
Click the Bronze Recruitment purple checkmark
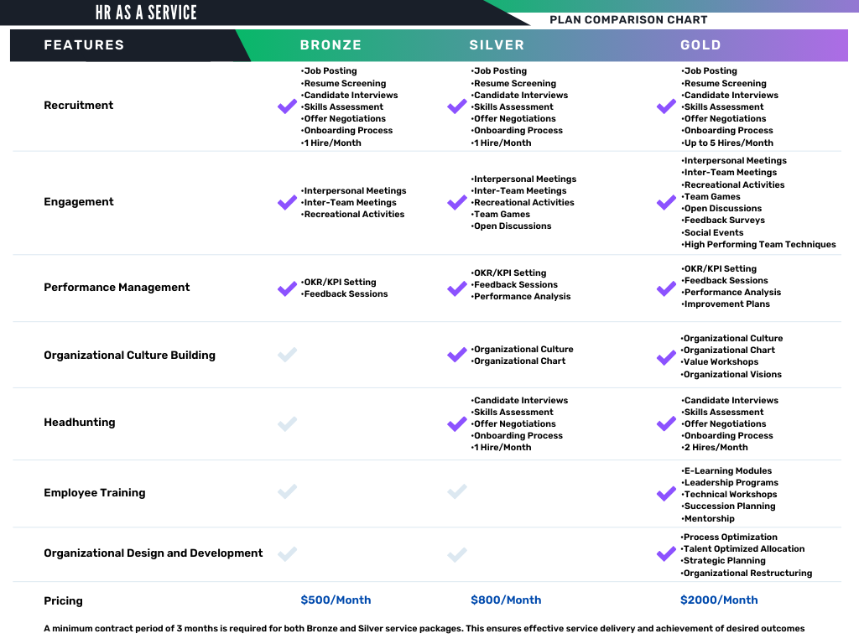287,106
